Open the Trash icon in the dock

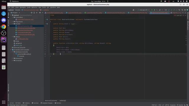pos(4,67)
